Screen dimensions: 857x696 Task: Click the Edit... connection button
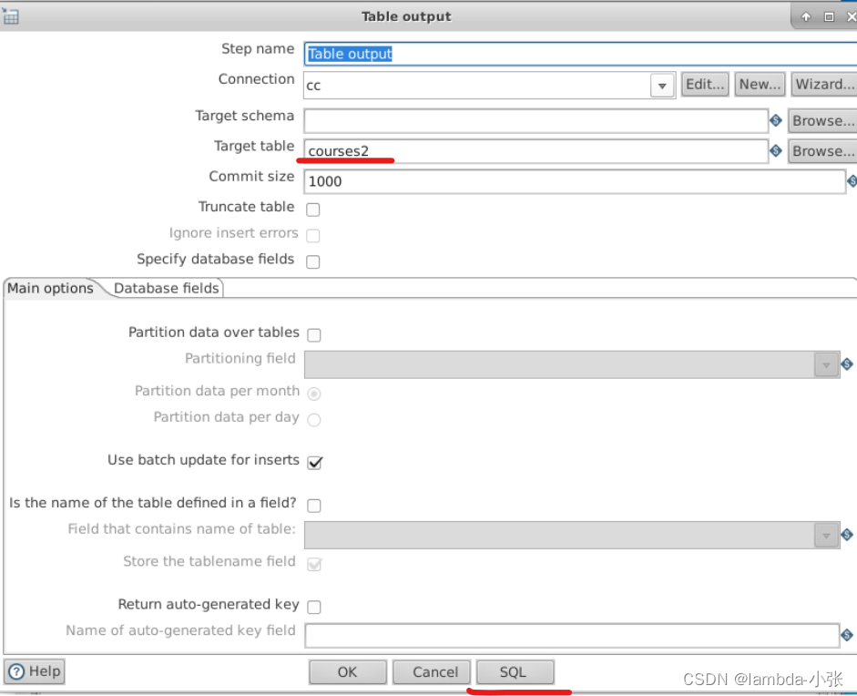[705, 84]
